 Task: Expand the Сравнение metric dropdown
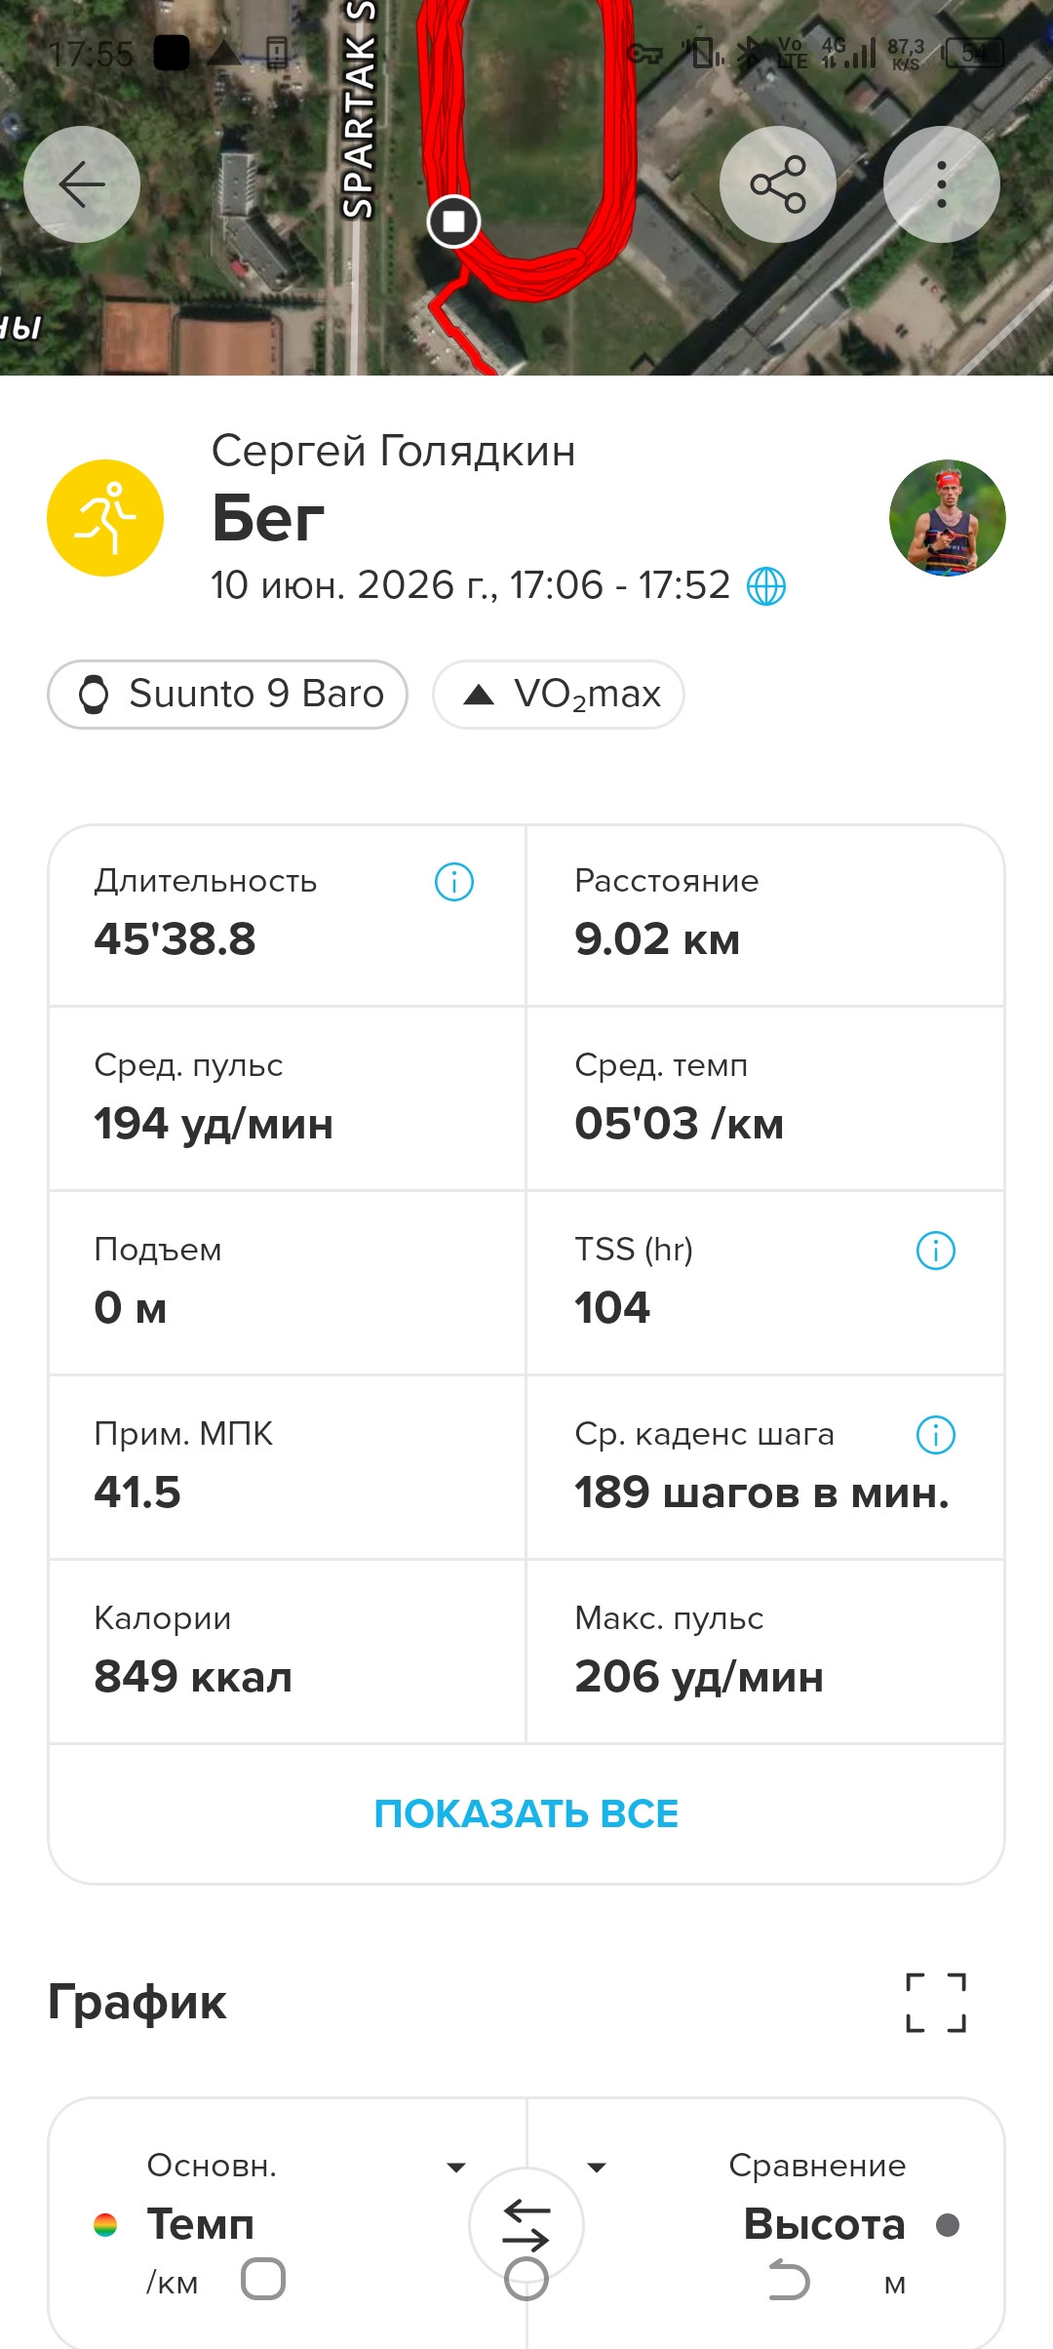point(597,2168)
